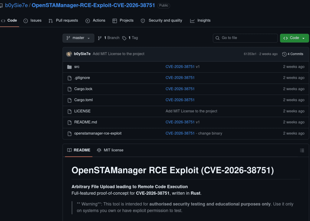The image size is (310, 221).
Task: Open the src folder name
Action: 77,67
